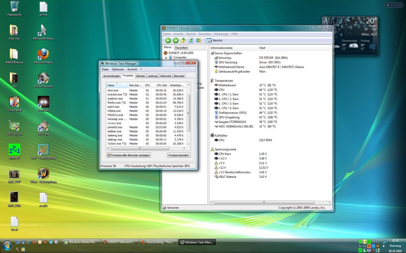Screen dimensions: 406x253
Task: Click the taskbar clock showing 21:31
Action: pos(395,240)
